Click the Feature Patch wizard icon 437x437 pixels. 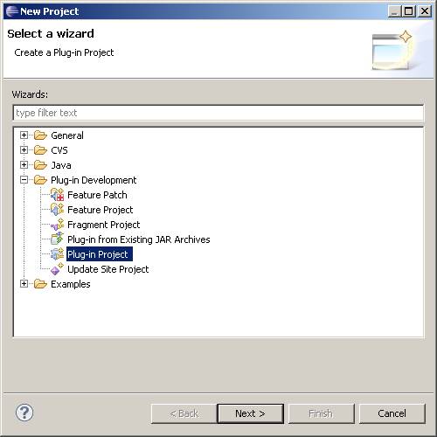(x=57, y=195)
